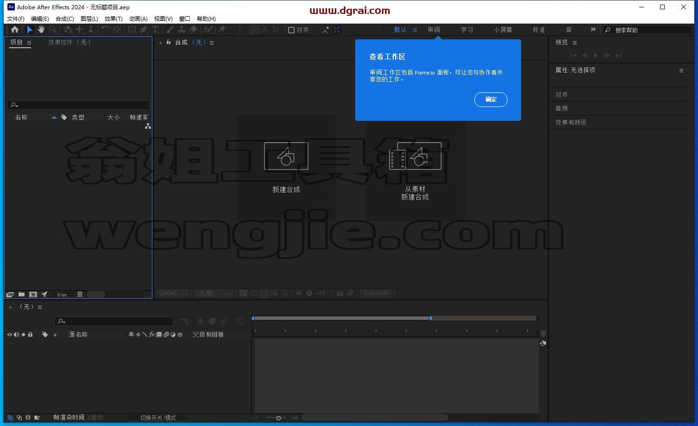Select the Rotation tool
The image size is (698, 426).
click(106, 30)
